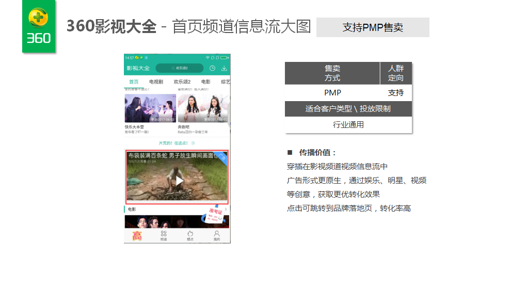The width and height of the screenshot is (527, 292).
Task: Click the PMP table cell
Action: (332, 93)
